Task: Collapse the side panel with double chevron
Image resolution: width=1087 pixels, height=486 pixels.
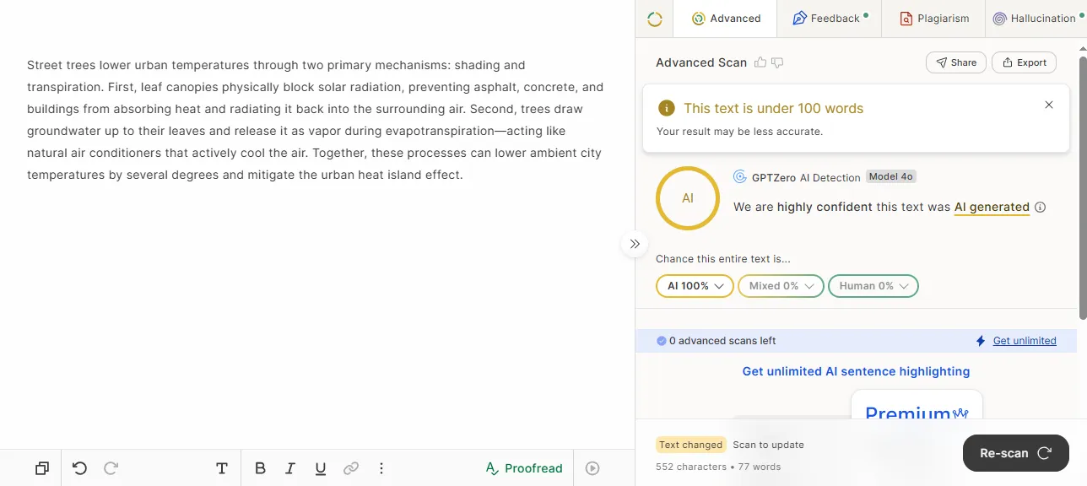Action: pyautogui.click(x=635, y=244)
